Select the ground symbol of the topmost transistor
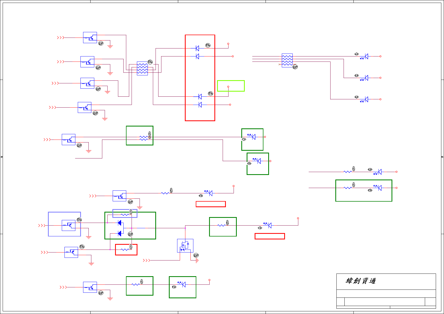The image size is (444, 314). pyautogui.click(x=110, y=47)
